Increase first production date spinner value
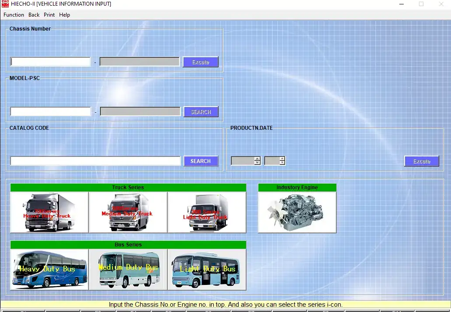This screenshot has width=451, height=312. click(x=257, y=159)
